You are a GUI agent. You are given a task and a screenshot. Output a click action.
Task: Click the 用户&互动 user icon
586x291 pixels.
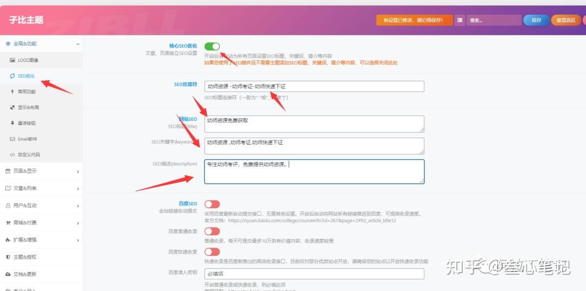[x=8, y=205]
